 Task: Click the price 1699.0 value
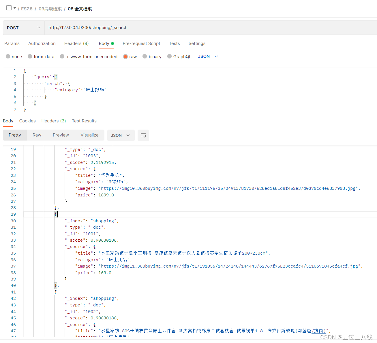(x=106, y=195)
